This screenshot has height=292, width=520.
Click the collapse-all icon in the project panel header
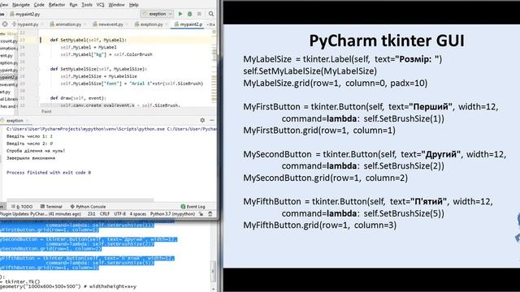pyautogui.click(x=14, y=24)
